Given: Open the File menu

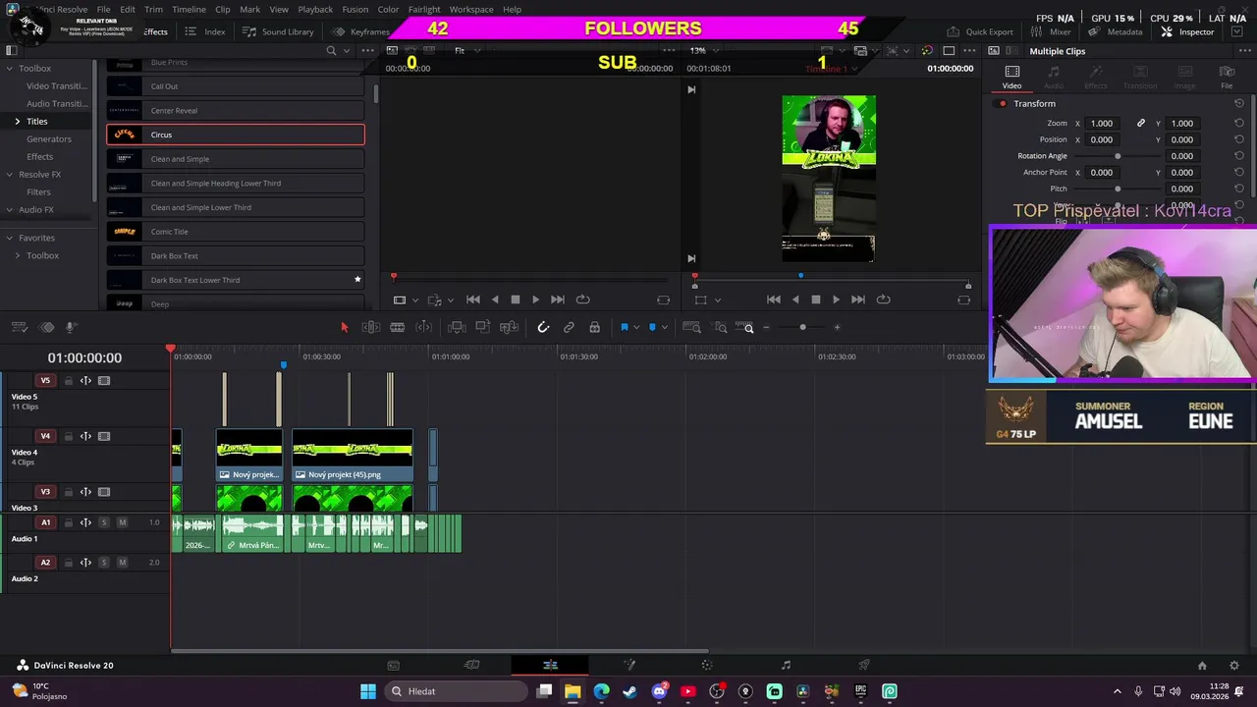Looking at the screenshot, I should (103, 9).
